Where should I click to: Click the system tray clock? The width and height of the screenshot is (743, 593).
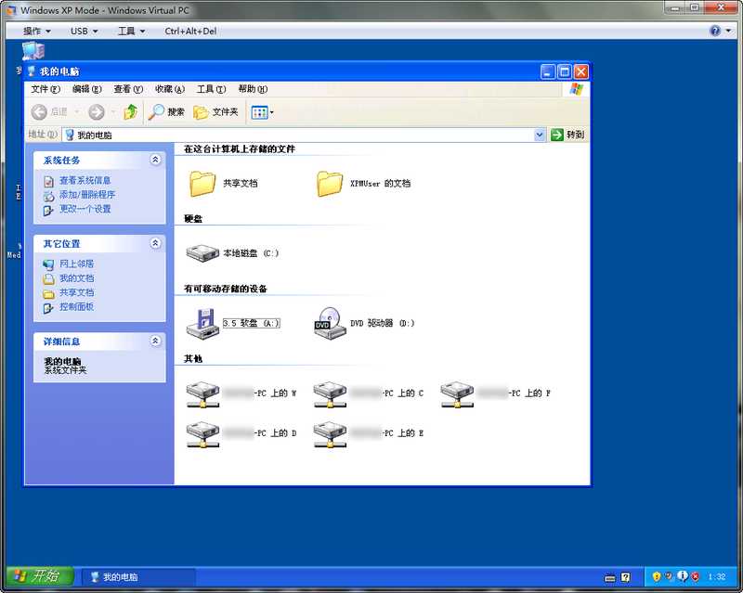[x=717, y=577]
